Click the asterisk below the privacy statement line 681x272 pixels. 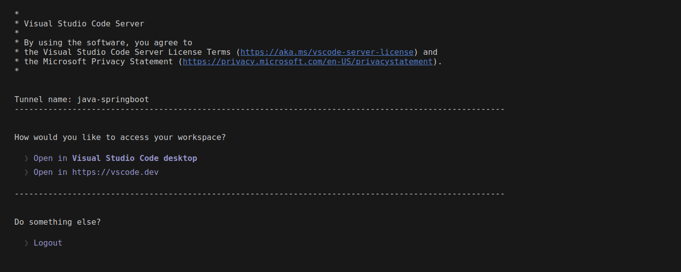click(17, 71)
